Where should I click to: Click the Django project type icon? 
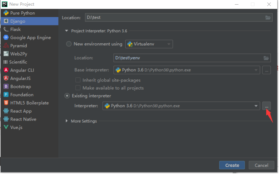coord(6,21)
